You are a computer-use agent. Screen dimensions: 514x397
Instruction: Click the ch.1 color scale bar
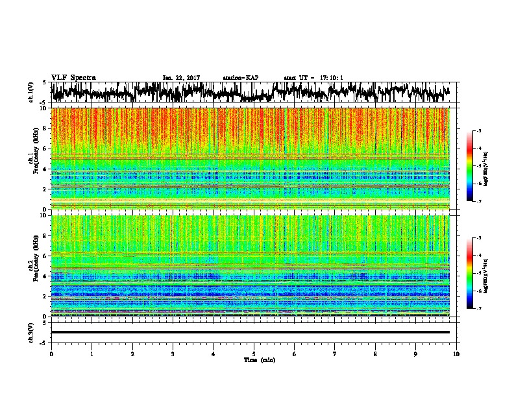469,166
